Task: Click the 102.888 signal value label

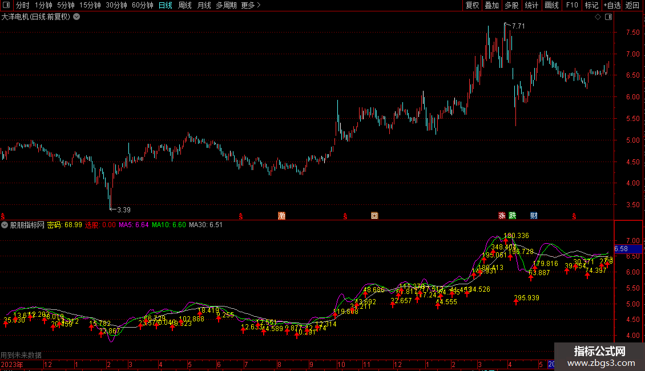Action: [192, 318]
